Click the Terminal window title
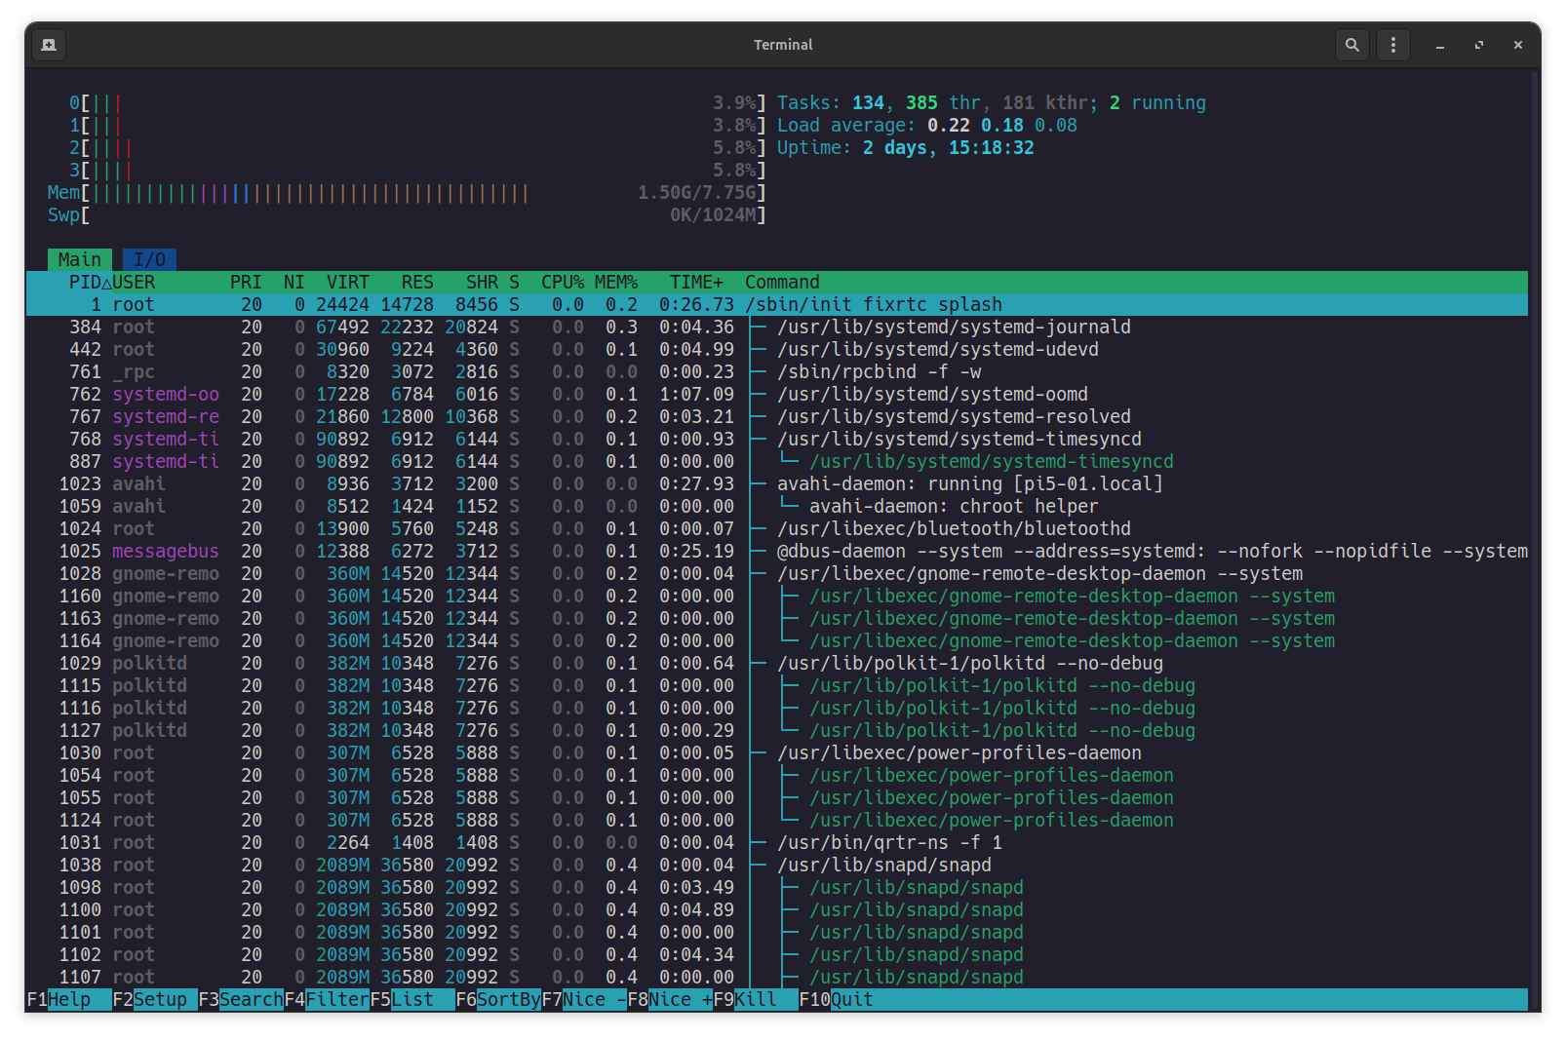The image size is (1566, 1040). (x=783, y=45)
